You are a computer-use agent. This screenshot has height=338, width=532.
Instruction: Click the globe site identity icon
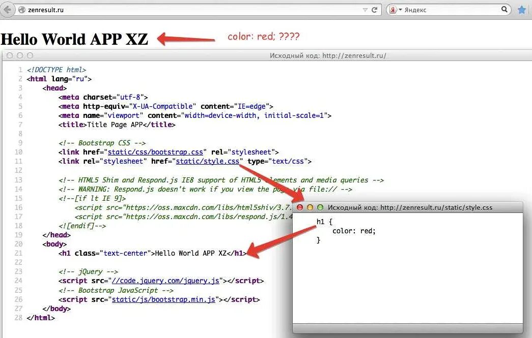(x=22, y=10)
